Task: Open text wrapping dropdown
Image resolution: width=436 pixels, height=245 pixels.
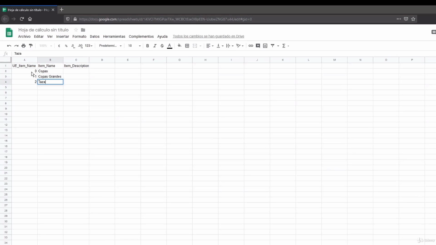Action: point(230,46)
